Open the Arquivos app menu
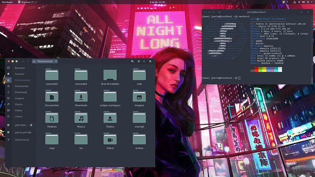315x177 pixels. point(25,2)
